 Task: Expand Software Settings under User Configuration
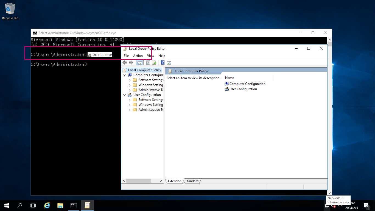click(130, 100)
